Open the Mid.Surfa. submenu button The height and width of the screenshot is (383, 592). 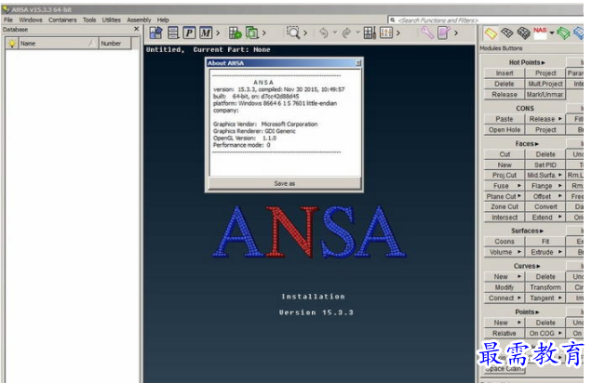(545, 176)
